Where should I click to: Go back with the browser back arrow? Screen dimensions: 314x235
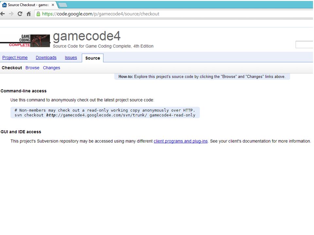[x=3, y=14]
